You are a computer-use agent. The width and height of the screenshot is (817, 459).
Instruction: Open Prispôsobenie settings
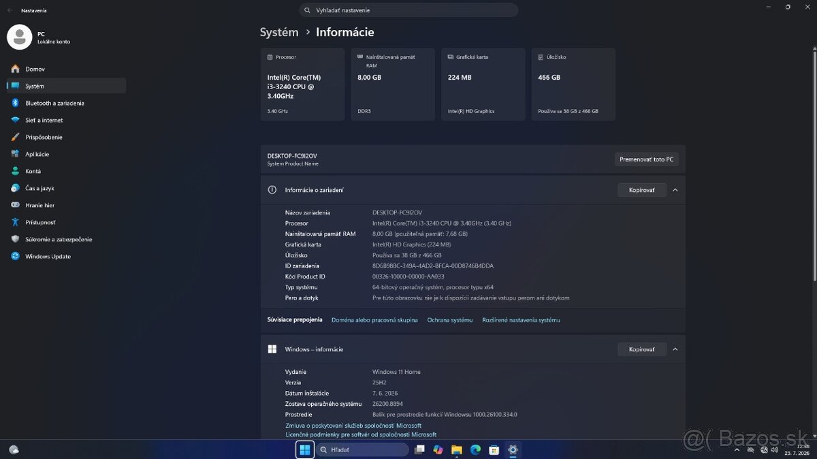(66, 137)
